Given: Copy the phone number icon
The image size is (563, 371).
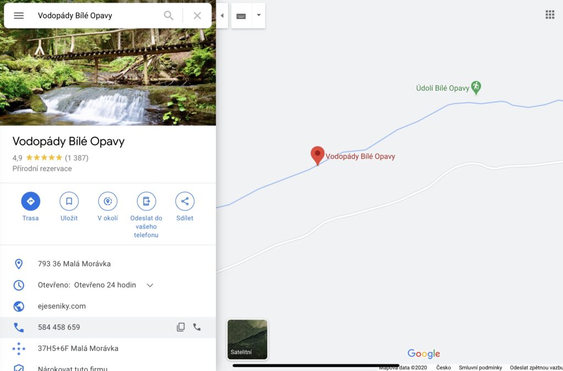Looking at the screenshot, I should (180, 327).
